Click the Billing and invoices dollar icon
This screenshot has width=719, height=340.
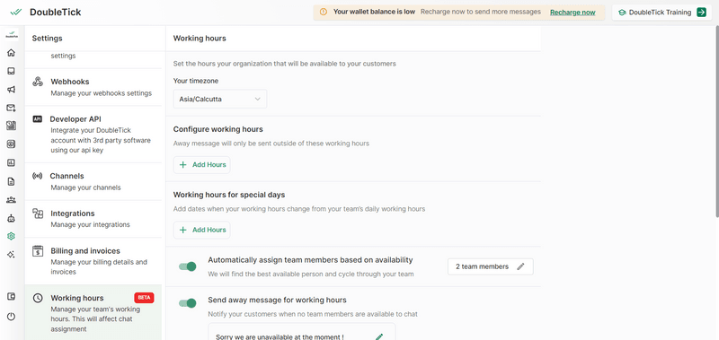click(x=38, y=251)
